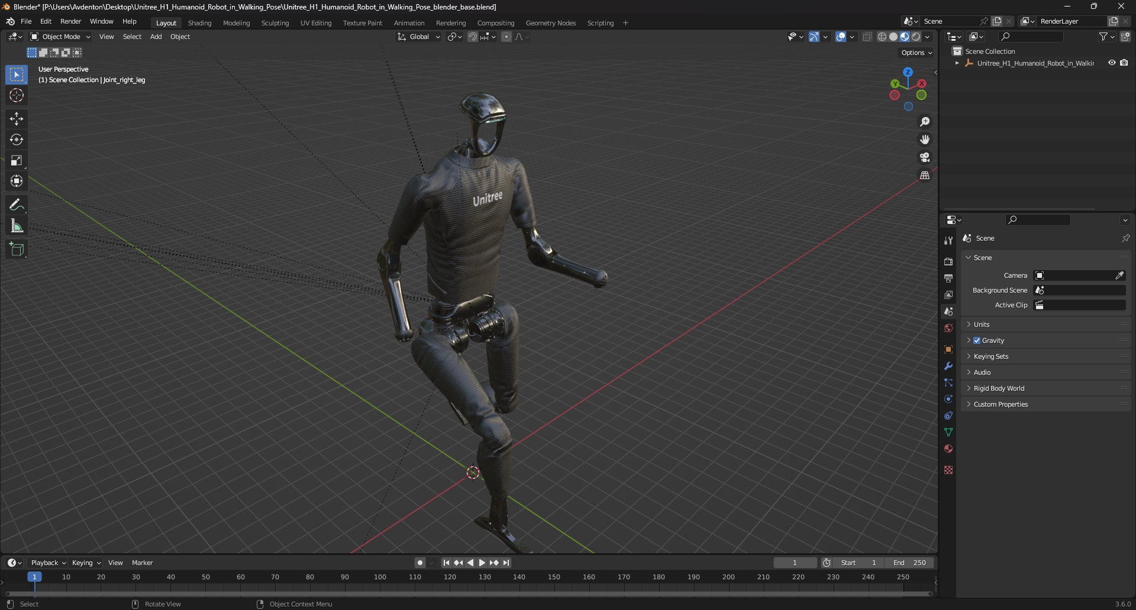This screenshot has width=1136, height=610.
Task: Open the Playback dropdown in timeline
Action: 49,563
